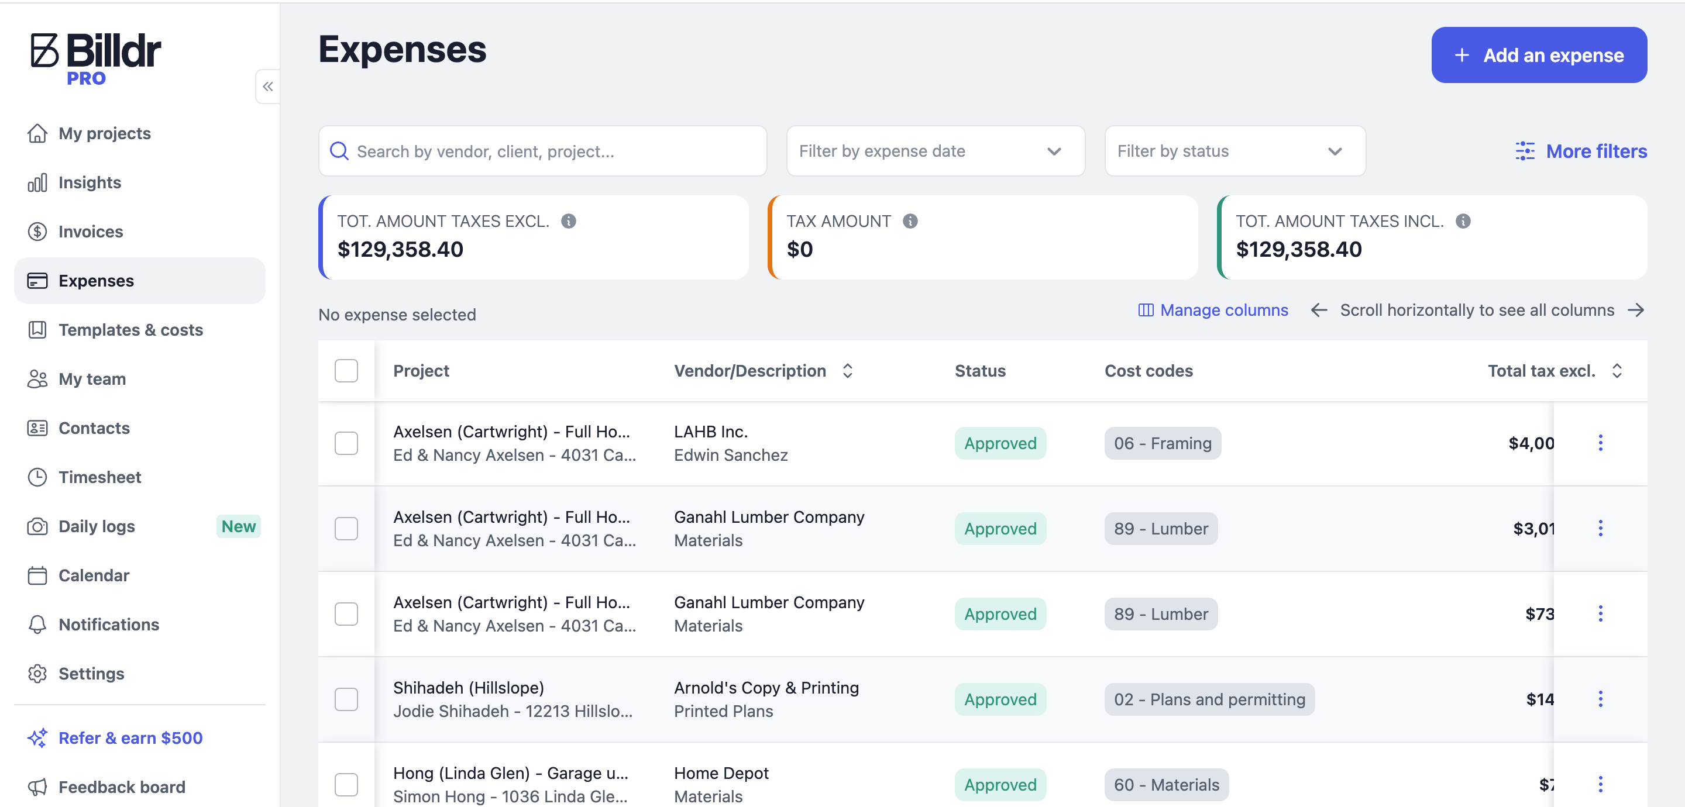
Task: Open three-dot menu for LAHB Inc. row
Action: pyautogui.click(x=1600, y=443)
